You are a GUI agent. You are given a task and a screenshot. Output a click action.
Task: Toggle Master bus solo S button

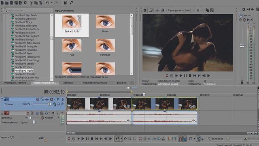[252, 20]
